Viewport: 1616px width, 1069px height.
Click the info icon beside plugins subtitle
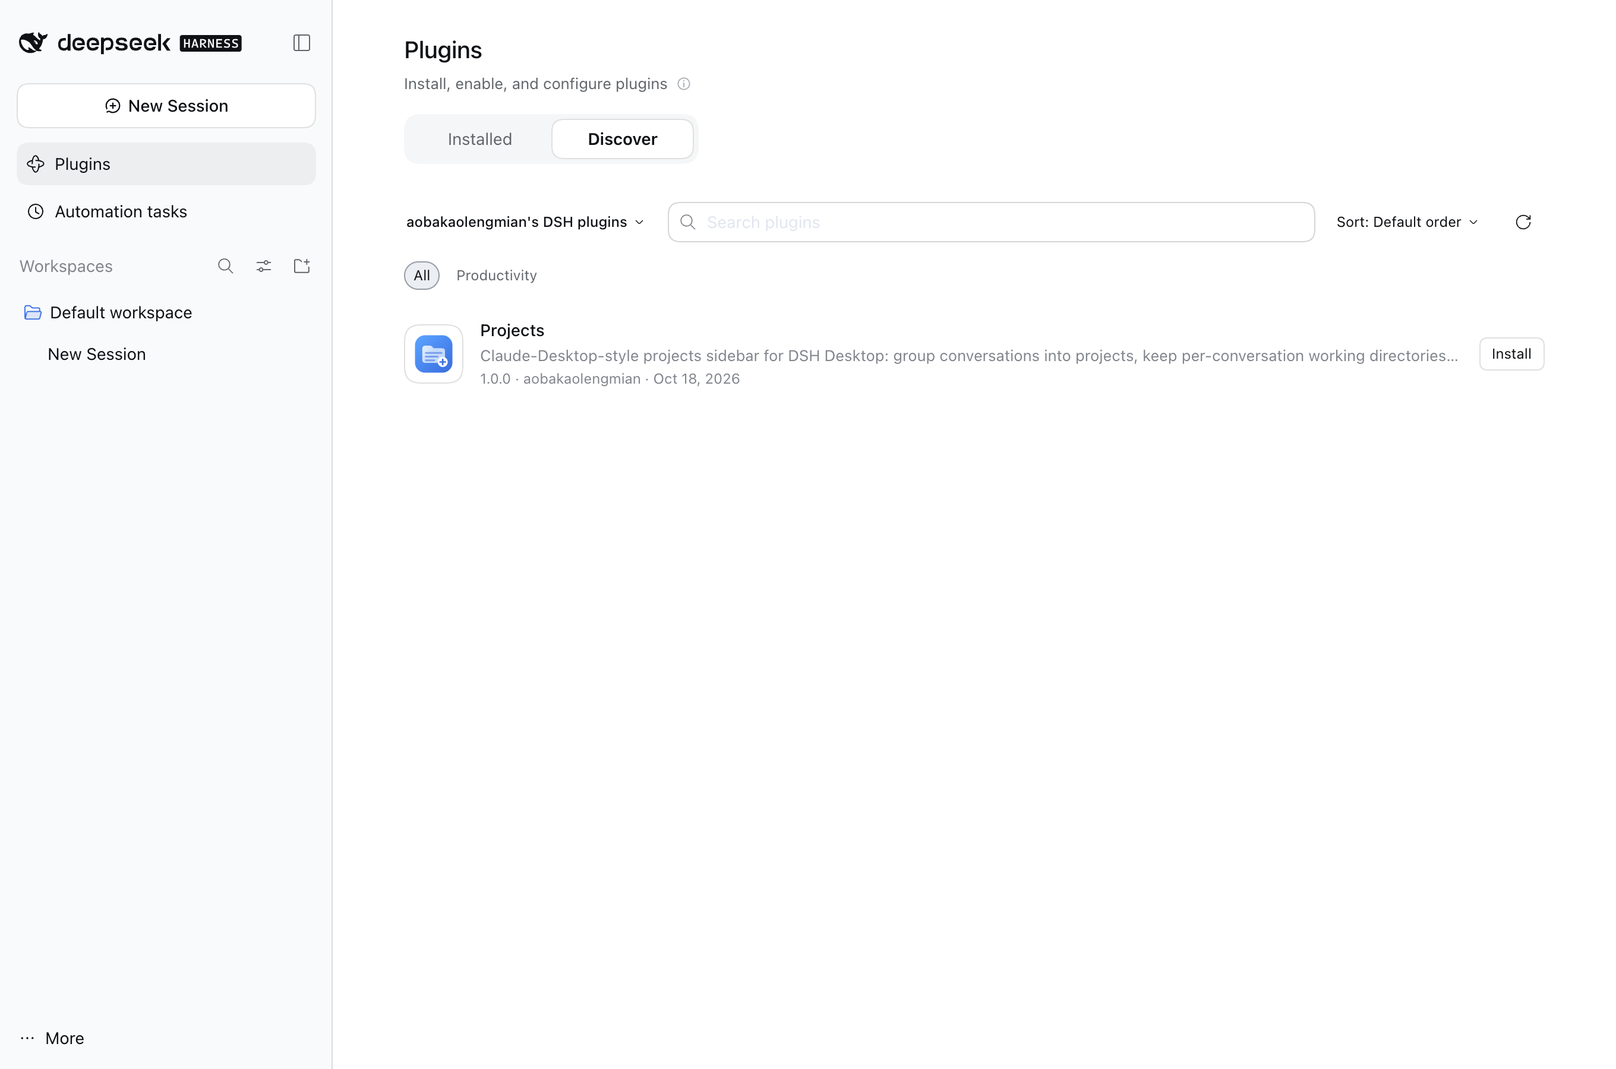[x=684, y=84]
